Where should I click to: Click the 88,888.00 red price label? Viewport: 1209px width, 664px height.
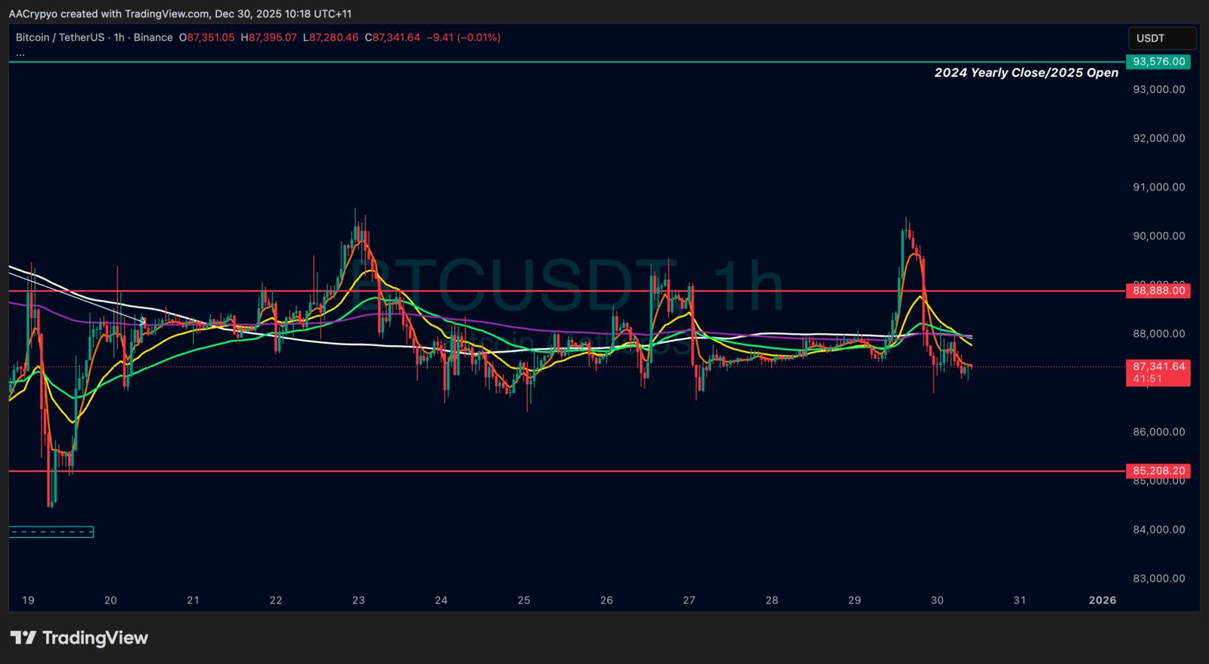click(x=1158, y=291)
